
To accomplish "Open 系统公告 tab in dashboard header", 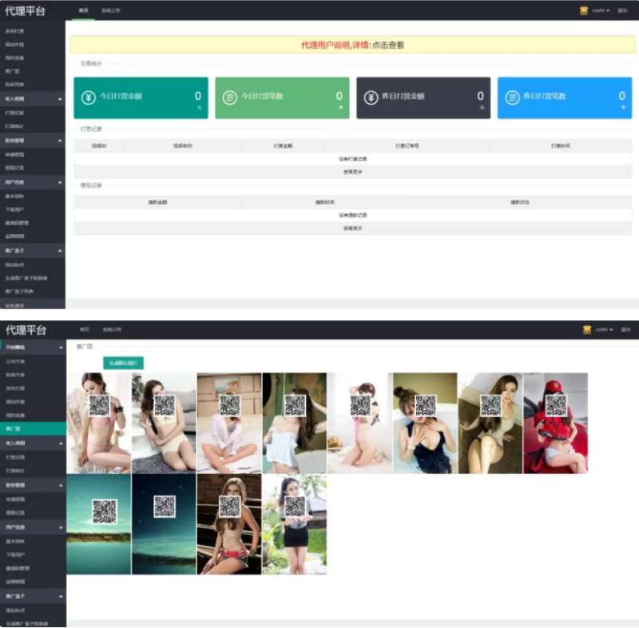I will point(111,10).
